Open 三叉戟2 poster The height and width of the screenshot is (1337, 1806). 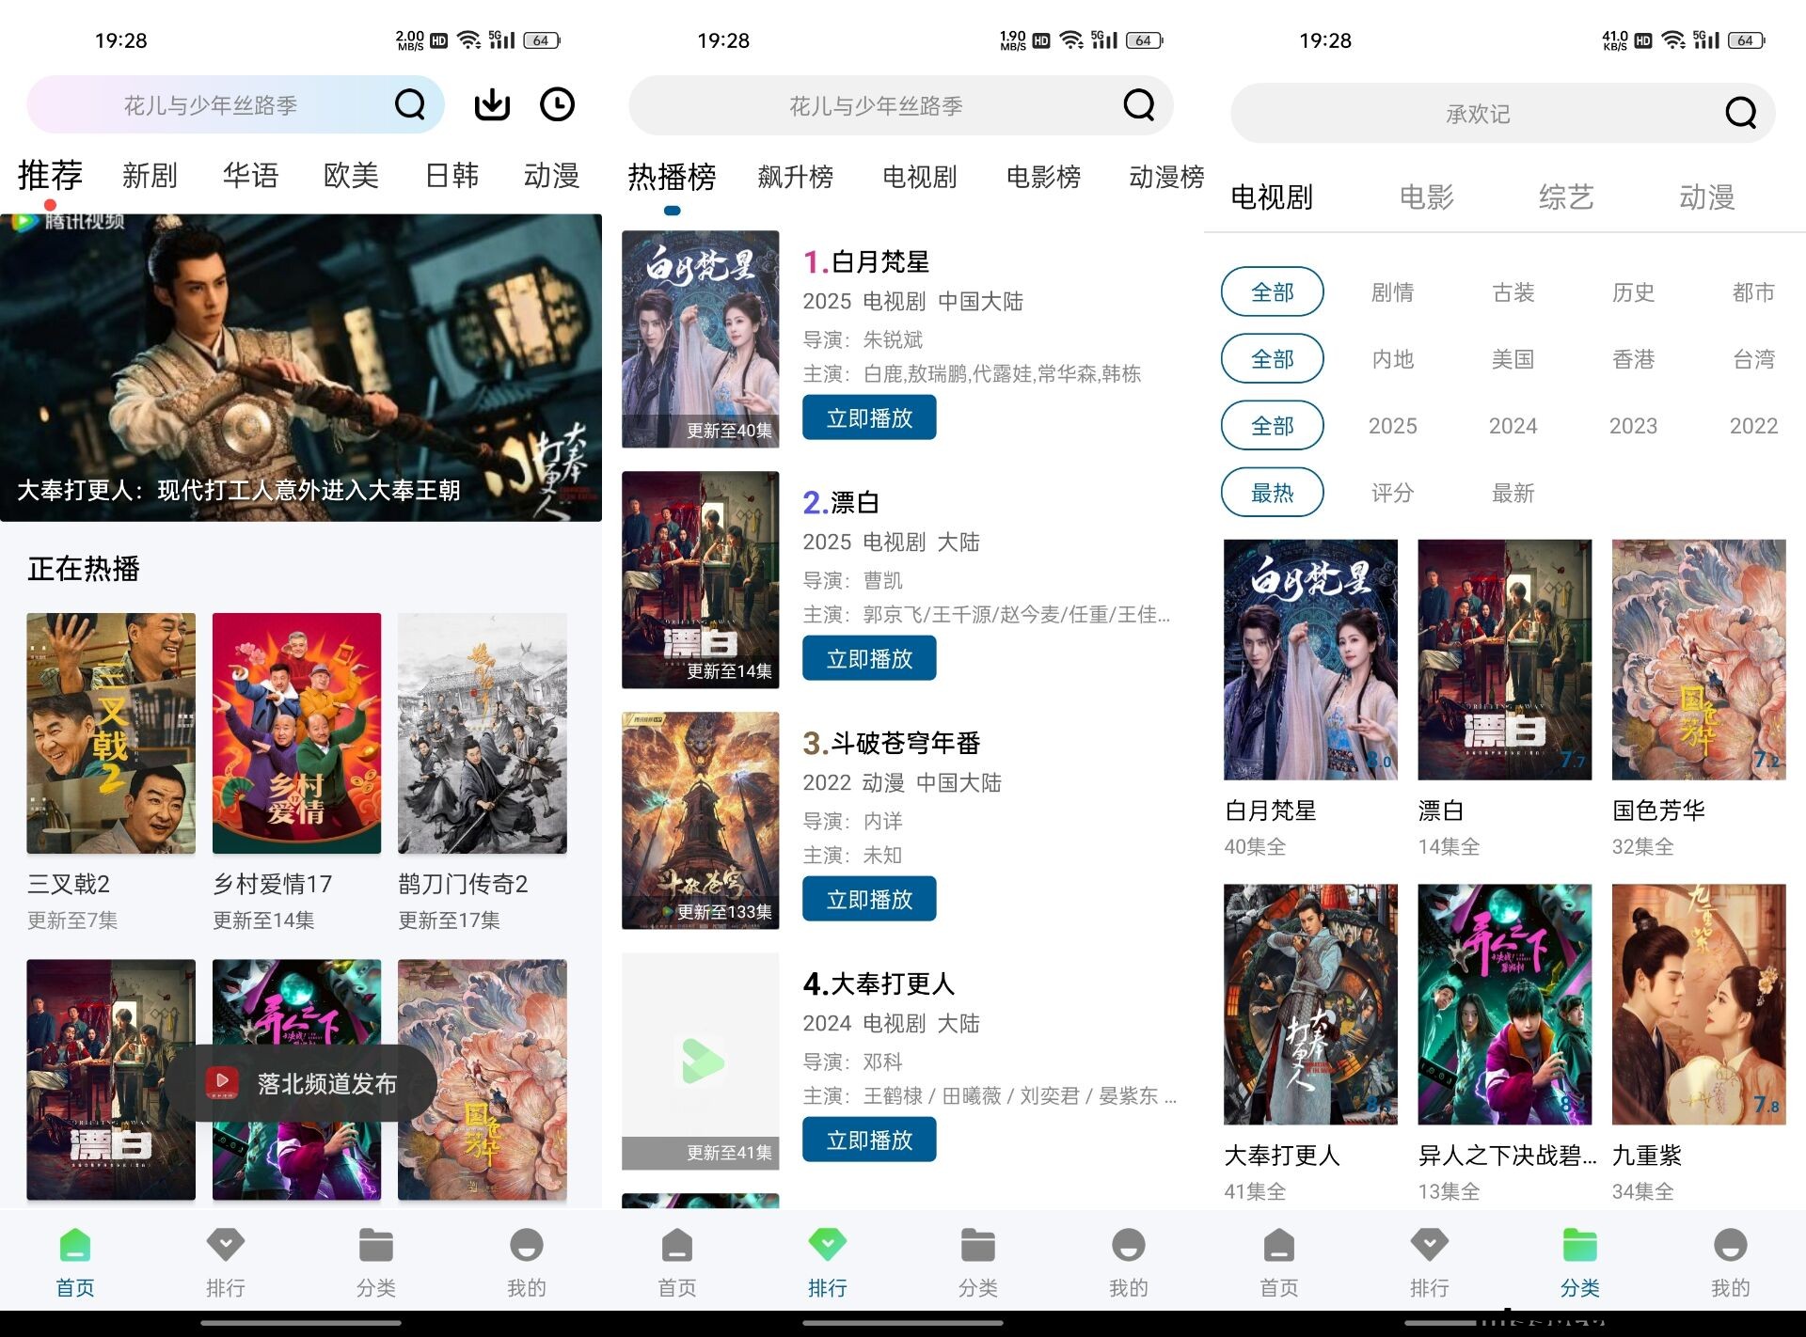pyautogui.click(x=111, y=733)
